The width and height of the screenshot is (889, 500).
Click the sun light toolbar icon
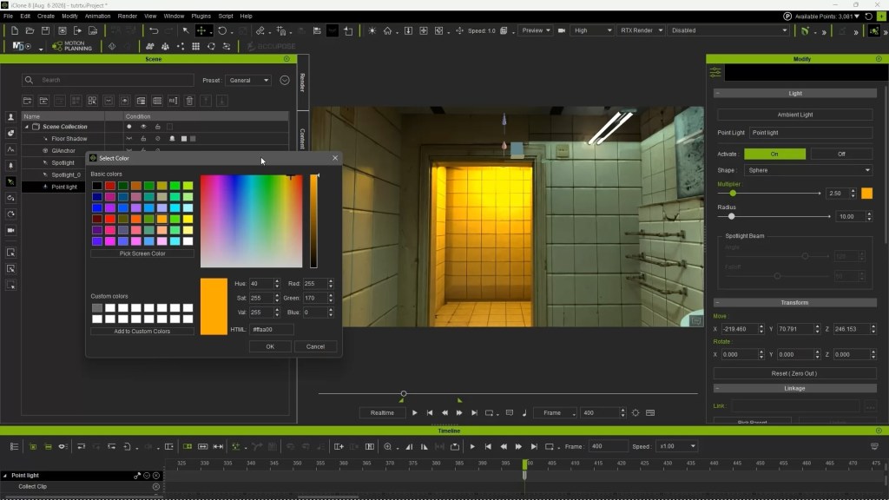372,30
